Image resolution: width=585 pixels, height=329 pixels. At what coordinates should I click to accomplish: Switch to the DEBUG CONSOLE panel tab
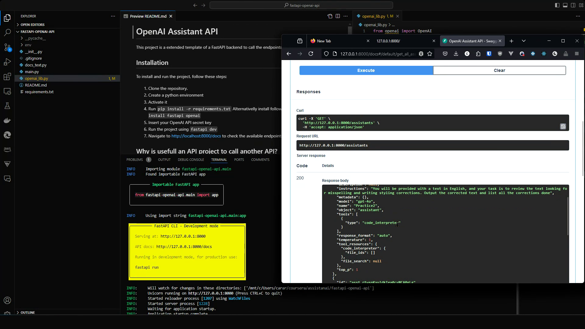[x=191, y=160]
